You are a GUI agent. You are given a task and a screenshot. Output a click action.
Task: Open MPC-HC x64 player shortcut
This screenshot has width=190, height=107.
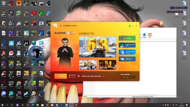[x=19, y=24]
